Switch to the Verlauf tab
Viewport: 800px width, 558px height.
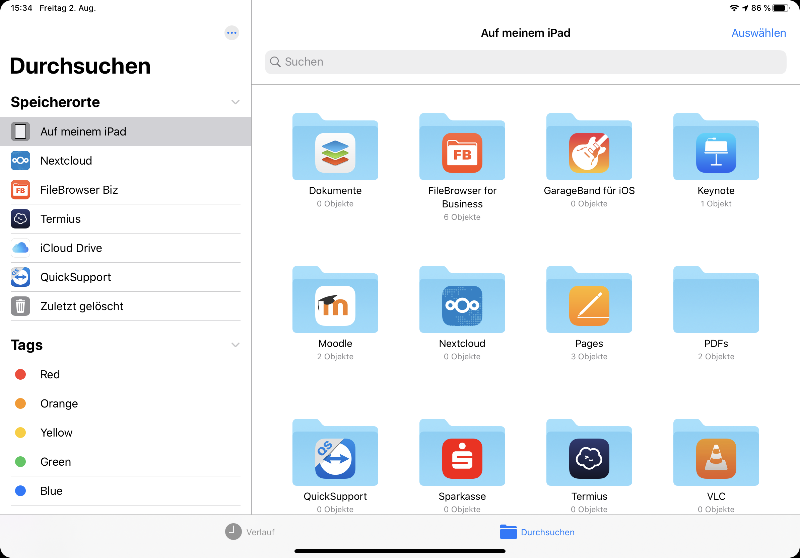[x=250, y=532]
